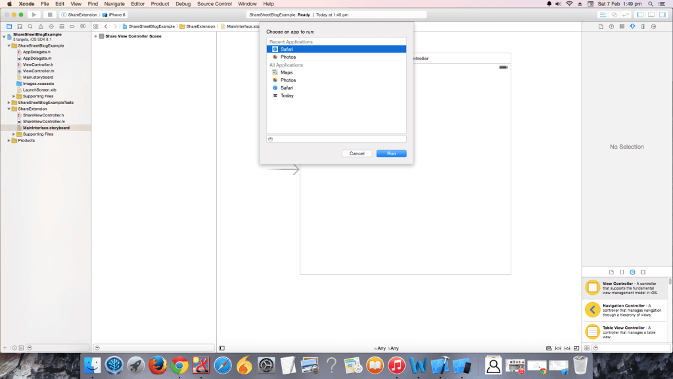Click the Stop toolbar button
Viewport: 673px width, 379px height.
point(50,14)
